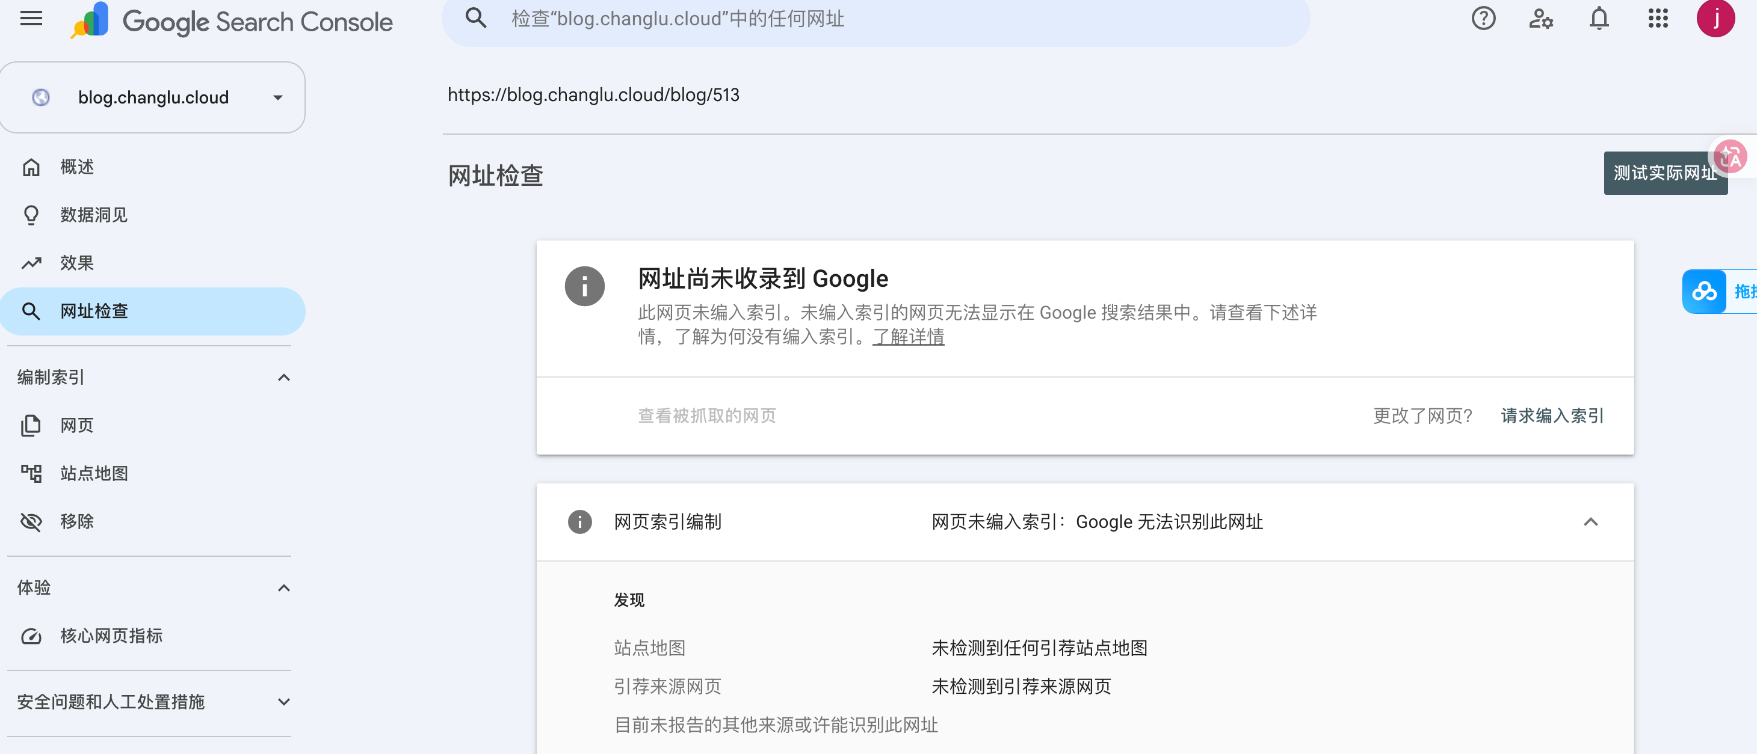Collapse the 编制索引 section

pyautogui.click(x=284, y=378)
